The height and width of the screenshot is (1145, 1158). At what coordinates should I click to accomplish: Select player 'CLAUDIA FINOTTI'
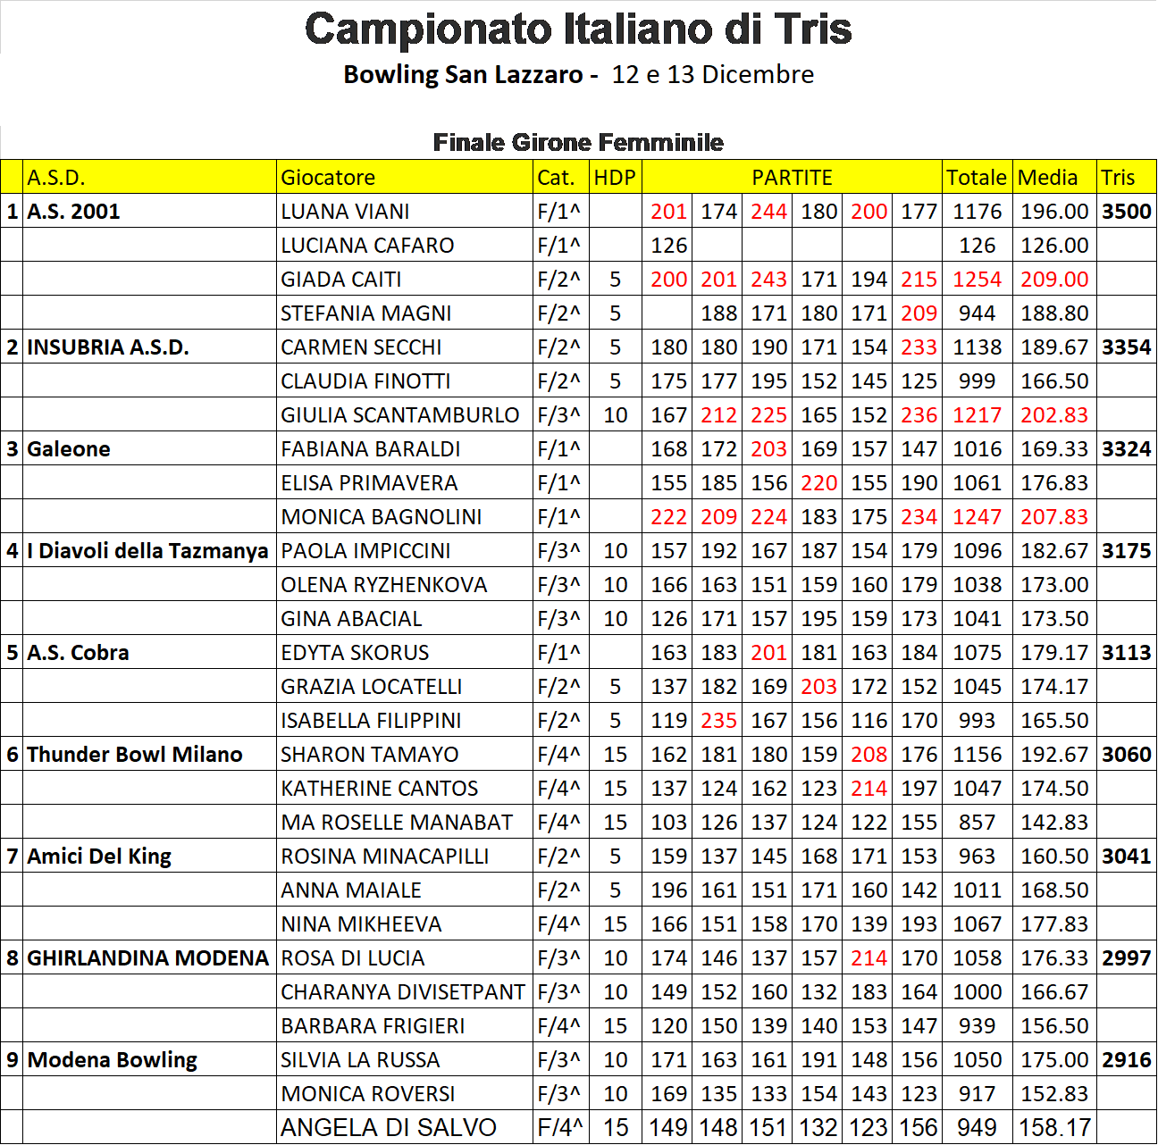point(365,380)
